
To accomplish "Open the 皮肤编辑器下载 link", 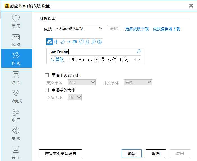I will click(x=166, y=29).
